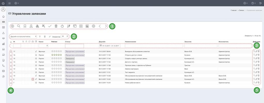Screen dimensions: 264x103
Task: Select the checkbox for request 14
Action: [11, 62]
